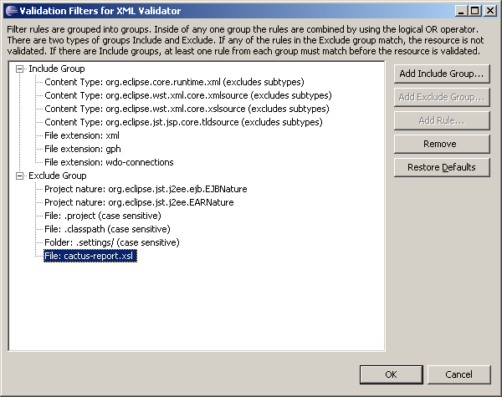Click Add Rule button

[442, 120]
